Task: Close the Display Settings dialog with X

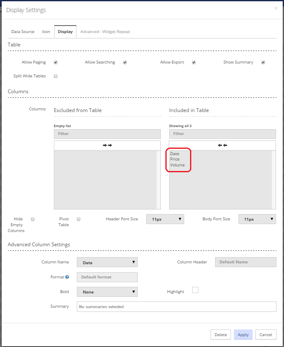Action: (276, 8)
